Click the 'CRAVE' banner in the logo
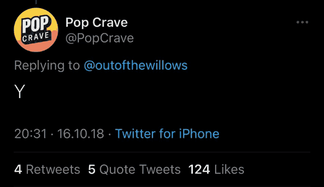This screenshot has width=324, height=187. pos(36,37)
